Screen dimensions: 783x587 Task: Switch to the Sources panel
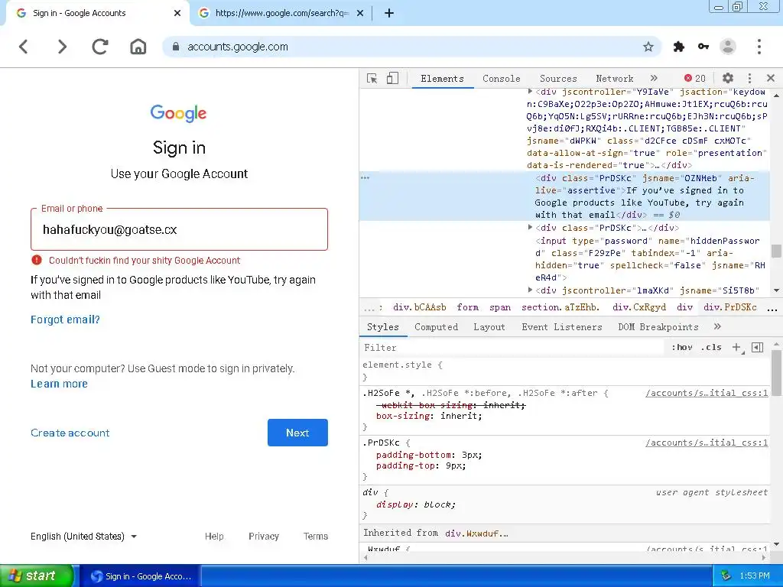[x=558, y=79]
